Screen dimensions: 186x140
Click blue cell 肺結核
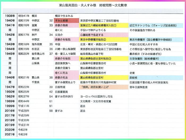point(156,78)
